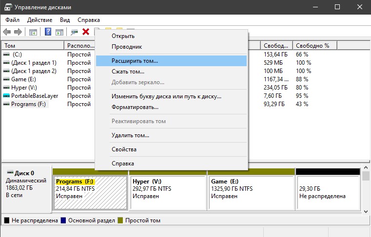Click the Disk Management app icon in title bar

[8, 7]
